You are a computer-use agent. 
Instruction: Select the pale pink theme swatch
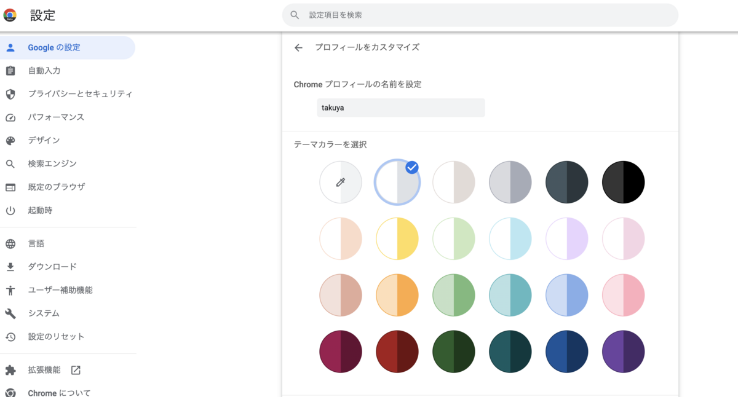[x=624, y=238]
